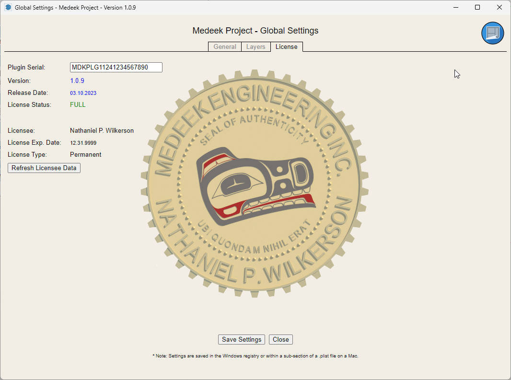Save the settings
Image resolution: width=511 pixels, height=380 pixels.
click(x=242, y=339)
